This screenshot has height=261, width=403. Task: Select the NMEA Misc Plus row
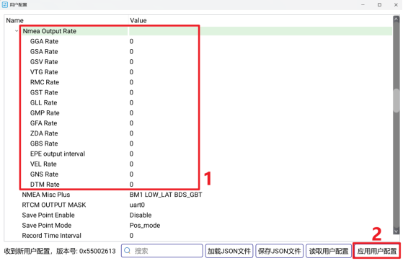click(x=198, y=195)
